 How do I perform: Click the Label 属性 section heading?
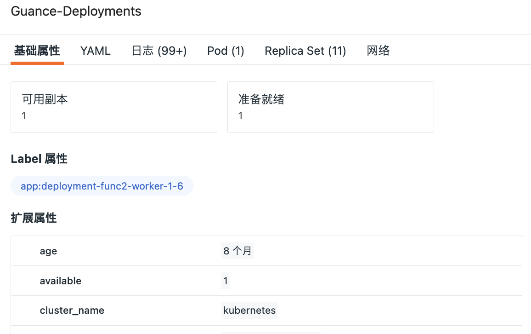click(39, 159)
